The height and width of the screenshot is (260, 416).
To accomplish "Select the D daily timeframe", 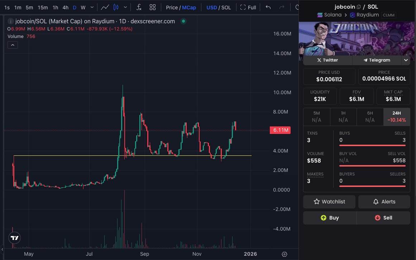I will (75, 8).
